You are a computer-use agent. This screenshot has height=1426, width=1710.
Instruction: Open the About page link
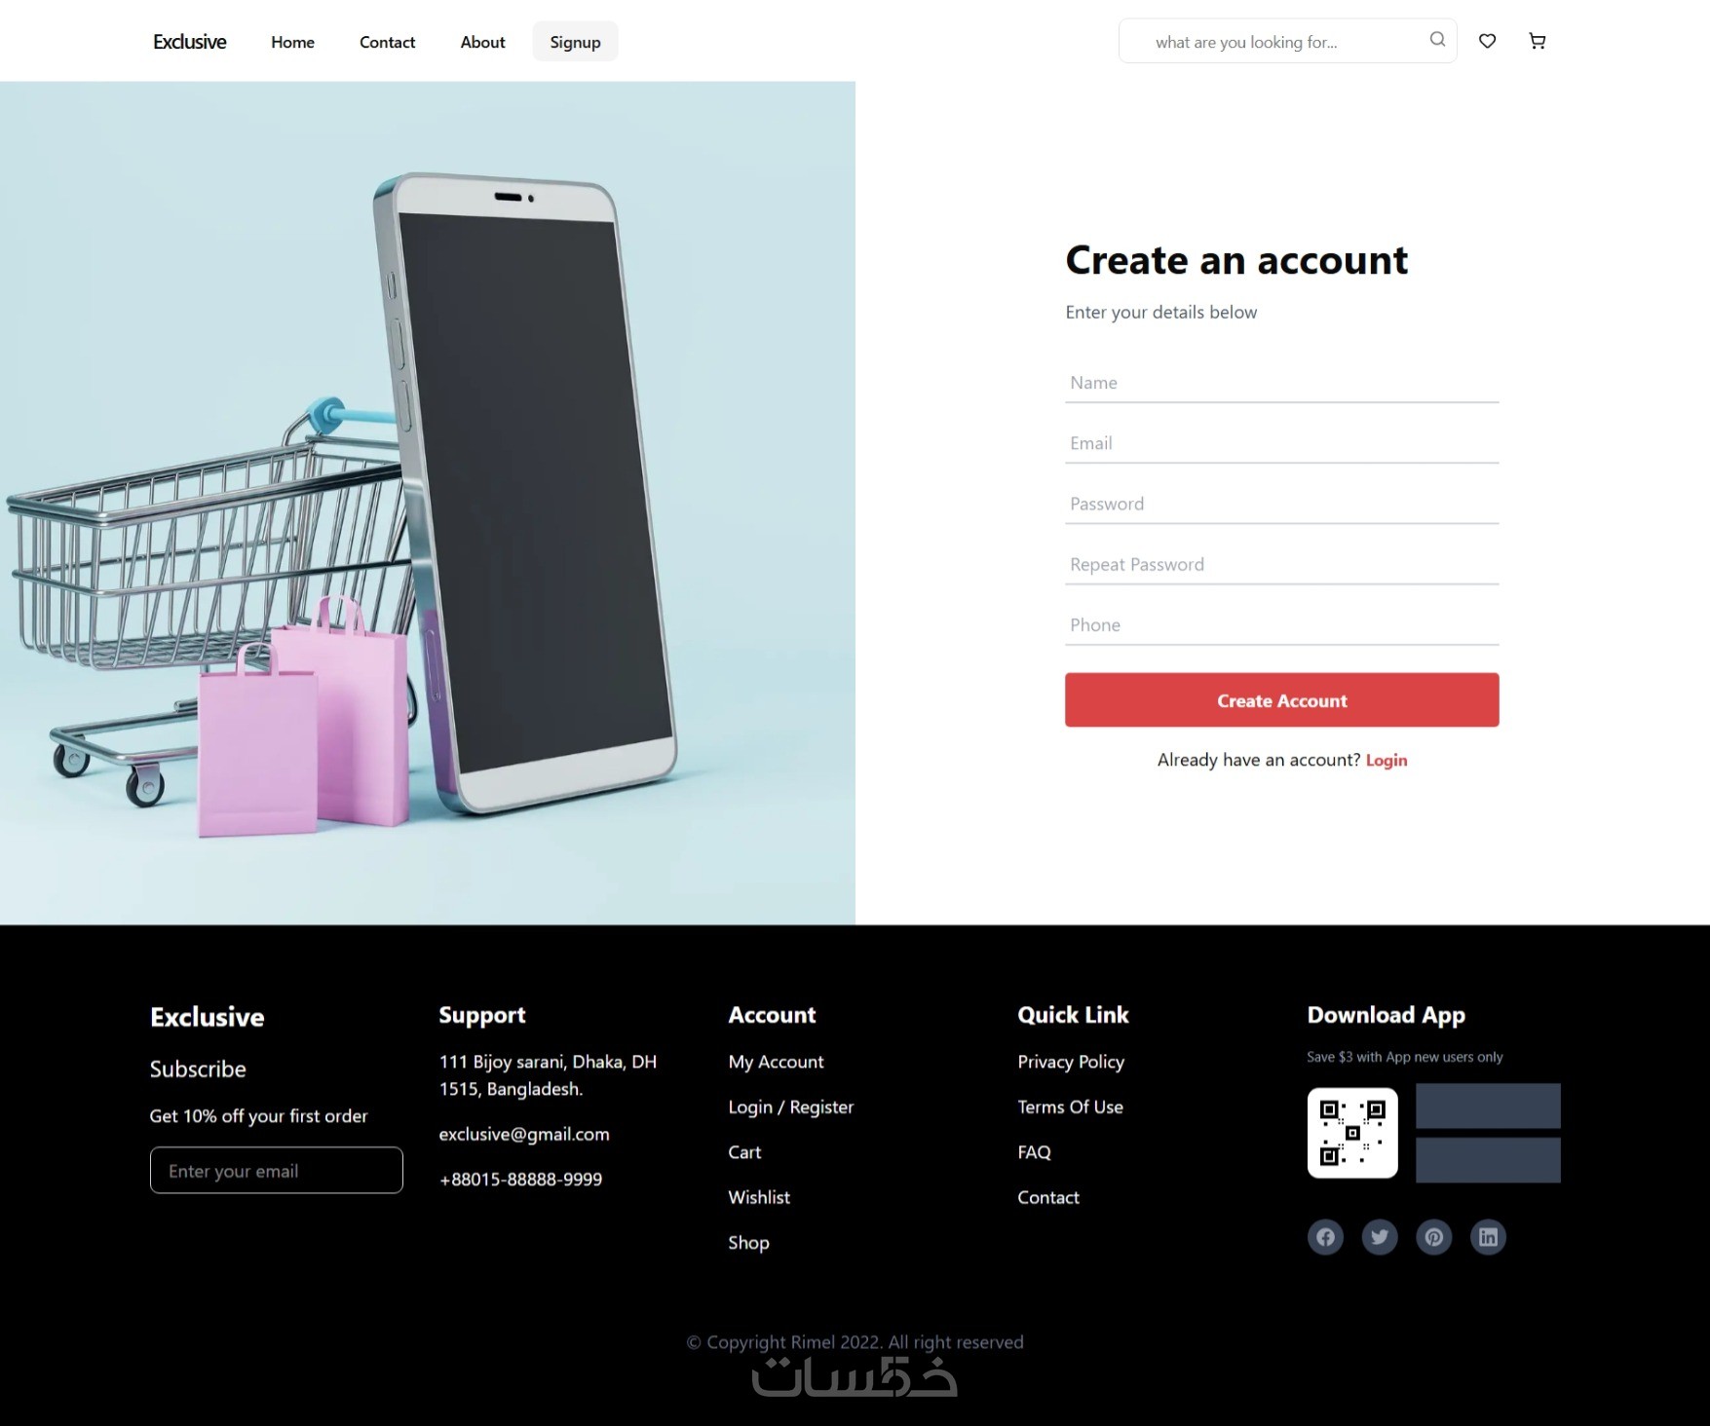click(x=482, y=42)
